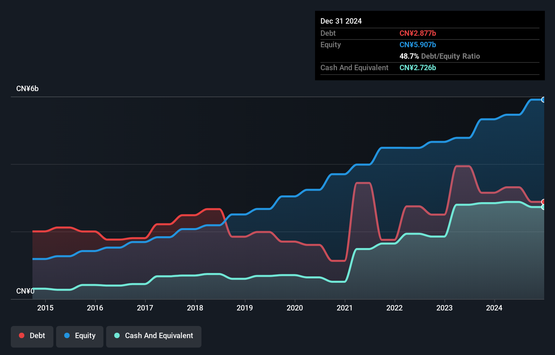This screenshot has height=355, width=555.
Task: Click the 2019 x-axis label
Action: pyautogui.click(x=245, y=308)
